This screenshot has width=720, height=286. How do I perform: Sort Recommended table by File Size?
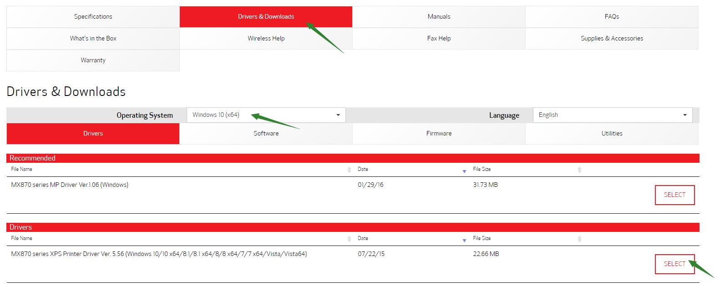pos(482,169)
